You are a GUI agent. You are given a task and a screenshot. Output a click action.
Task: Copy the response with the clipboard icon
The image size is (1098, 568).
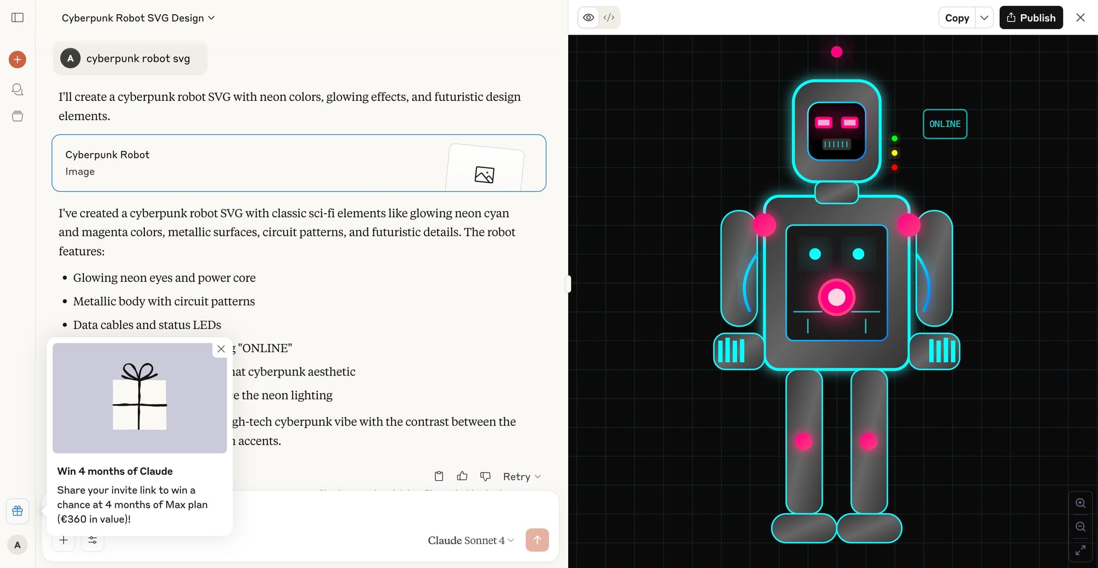point(439,476)
